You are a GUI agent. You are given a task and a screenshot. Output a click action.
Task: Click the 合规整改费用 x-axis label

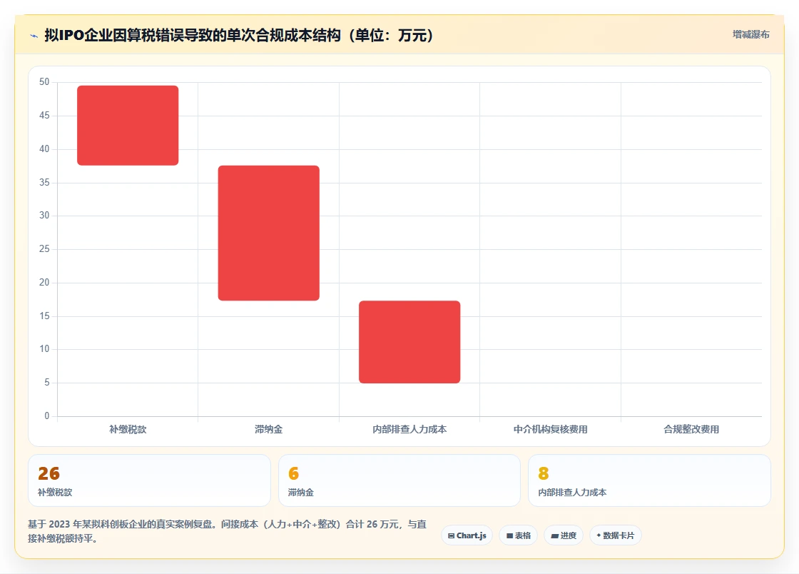click(691, 429)
